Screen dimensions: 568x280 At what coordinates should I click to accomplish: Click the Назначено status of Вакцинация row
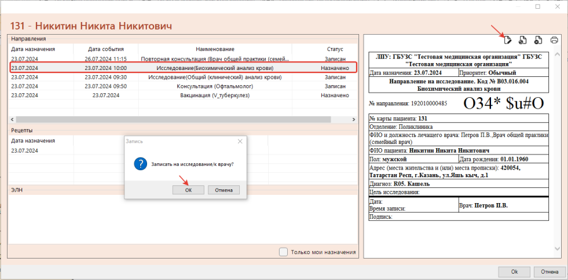tap(334, 95)
